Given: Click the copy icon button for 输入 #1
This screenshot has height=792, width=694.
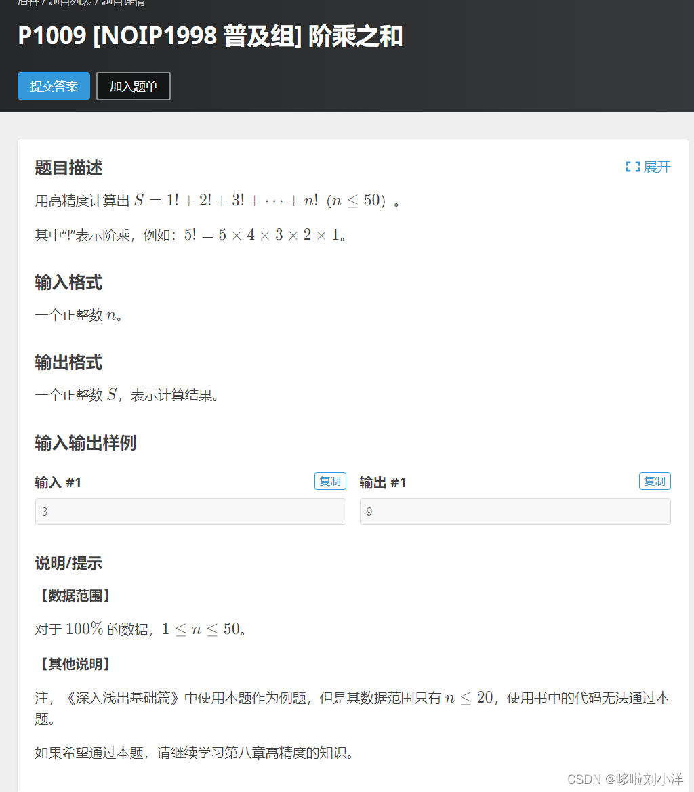Looking at the screenshot, I should pos(330,481).
